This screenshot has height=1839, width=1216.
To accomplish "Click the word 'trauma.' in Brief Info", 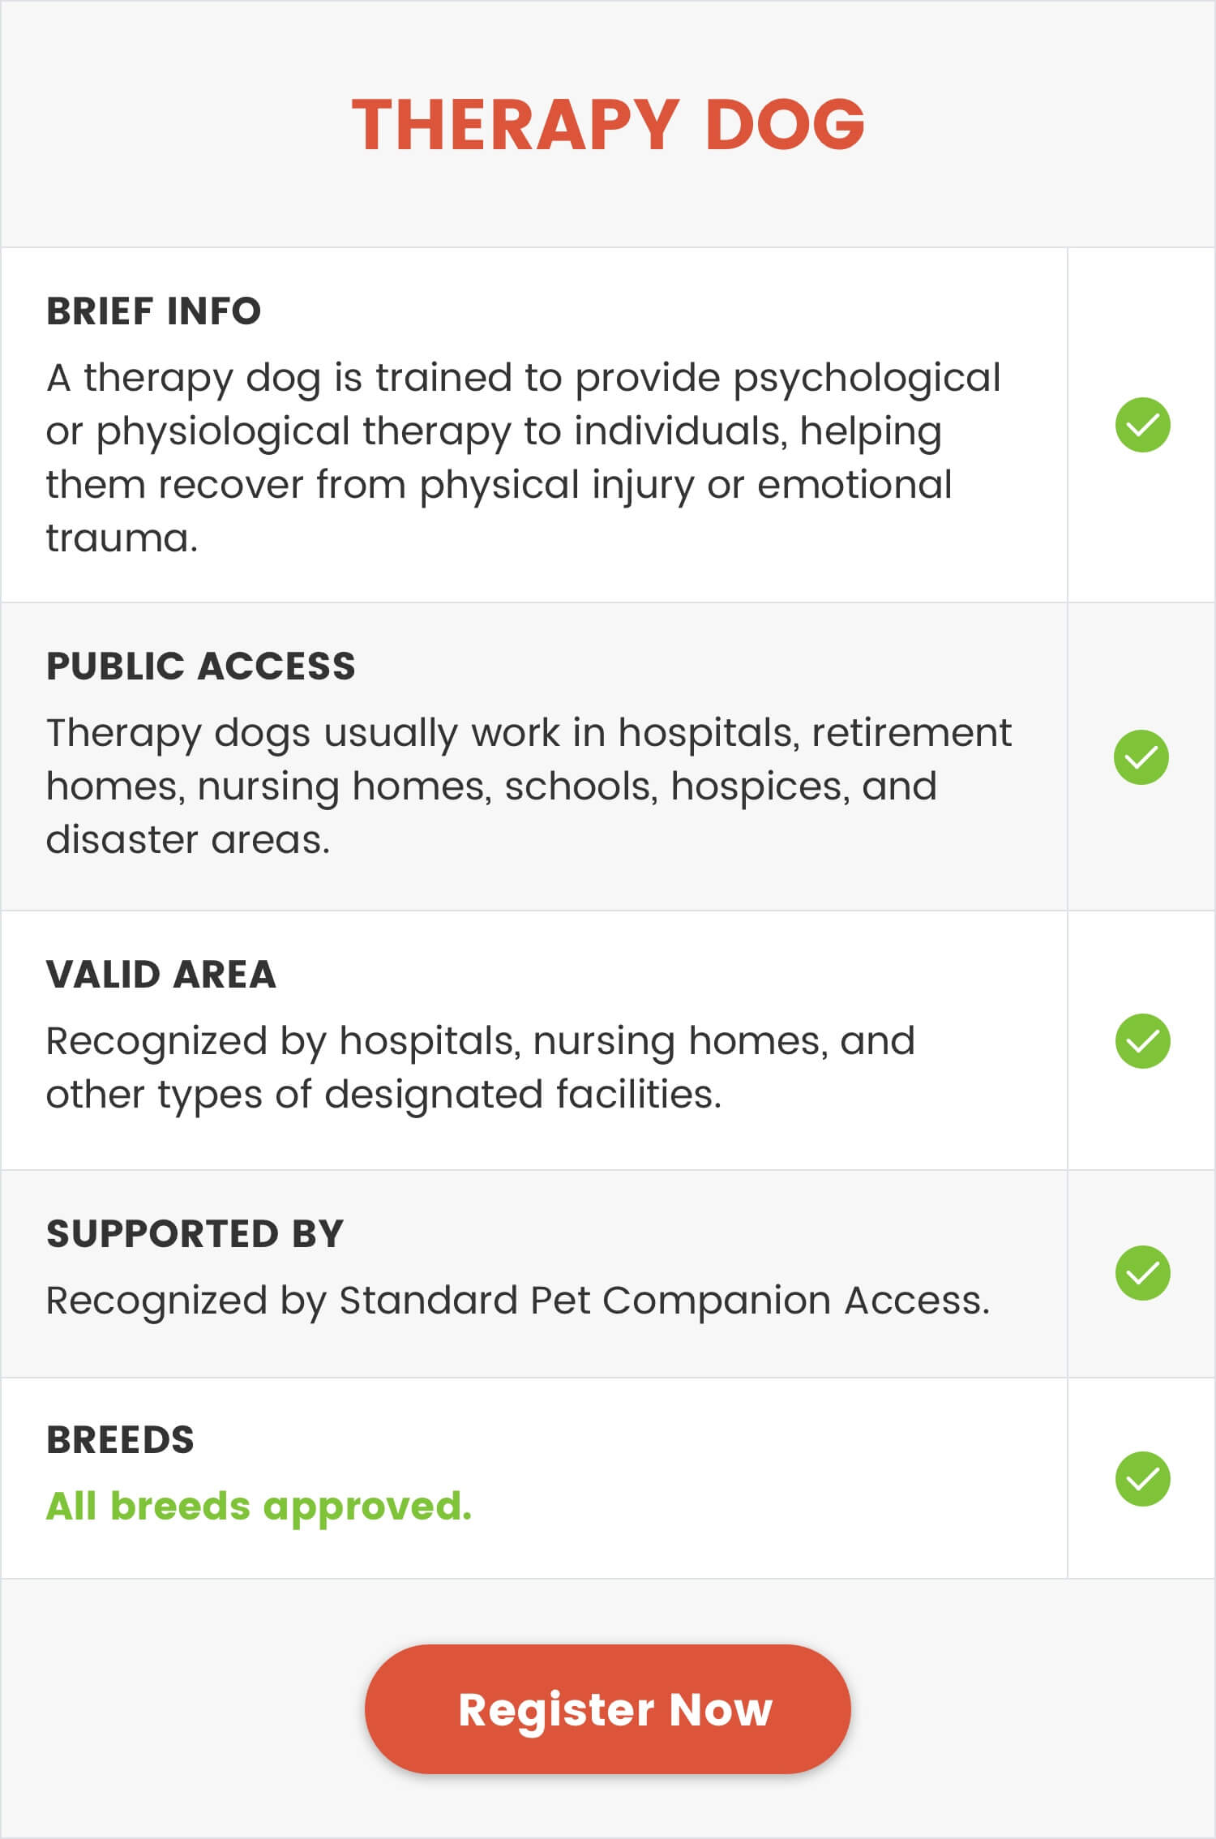I will [x=122, y=538].
